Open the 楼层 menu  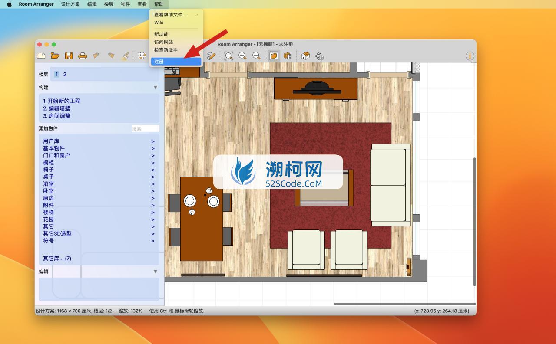pyautogui.click(x=109, y=4)
